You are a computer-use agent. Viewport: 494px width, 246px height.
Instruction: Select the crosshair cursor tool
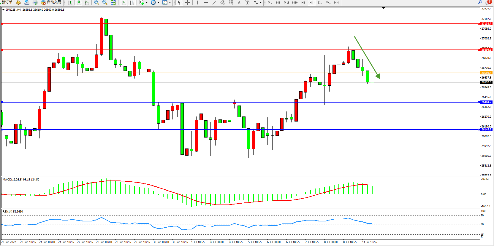tap(188, 2)
